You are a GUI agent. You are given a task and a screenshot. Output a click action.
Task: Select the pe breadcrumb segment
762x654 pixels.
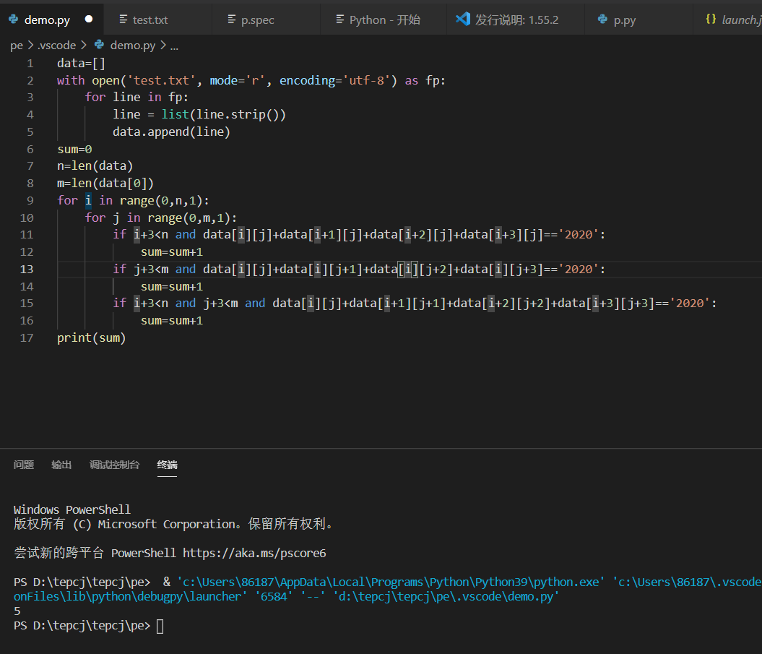click(x=17, y=46)
